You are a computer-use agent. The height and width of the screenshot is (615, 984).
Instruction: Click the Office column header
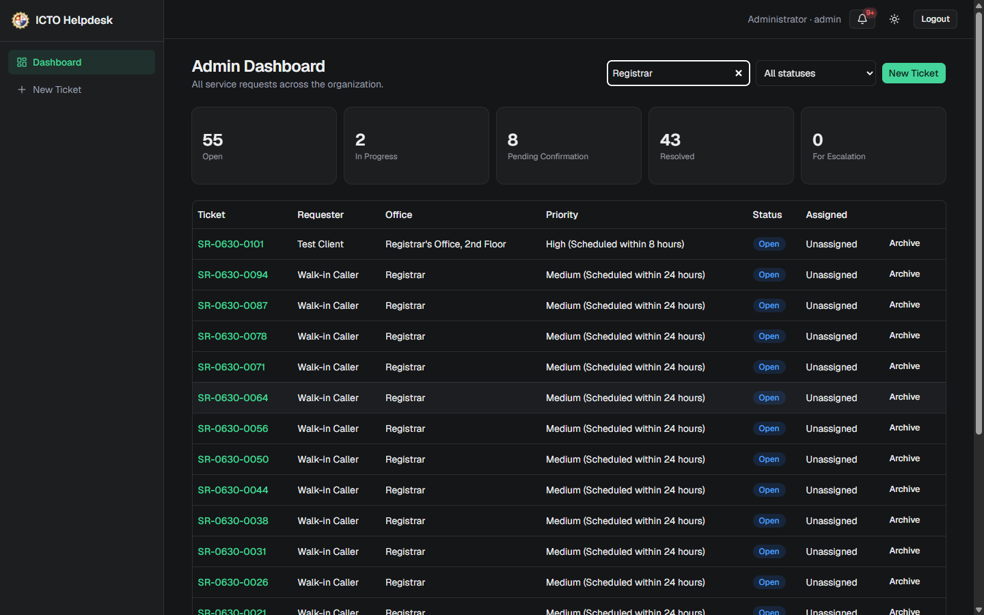tap(398, 215)
